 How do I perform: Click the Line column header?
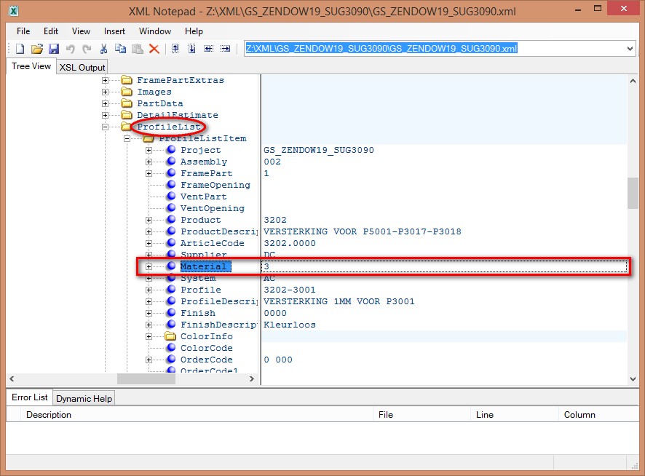click(515, 415)
